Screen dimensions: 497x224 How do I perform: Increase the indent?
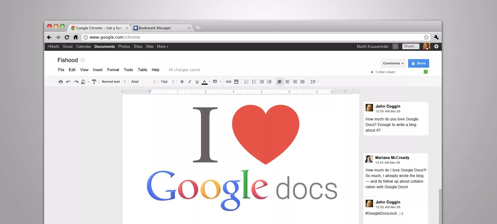269,82
